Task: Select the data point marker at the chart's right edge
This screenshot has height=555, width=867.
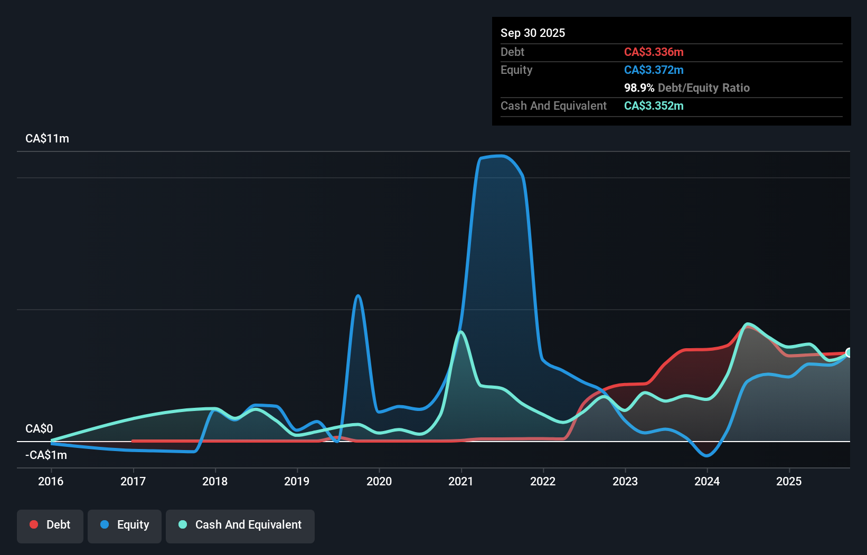Action: point(849,351)
